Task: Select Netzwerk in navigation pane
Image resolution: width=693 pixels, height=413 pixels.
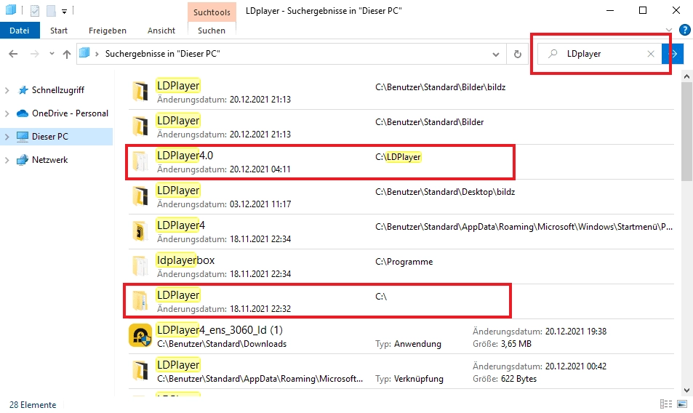Action: (49, 160)
